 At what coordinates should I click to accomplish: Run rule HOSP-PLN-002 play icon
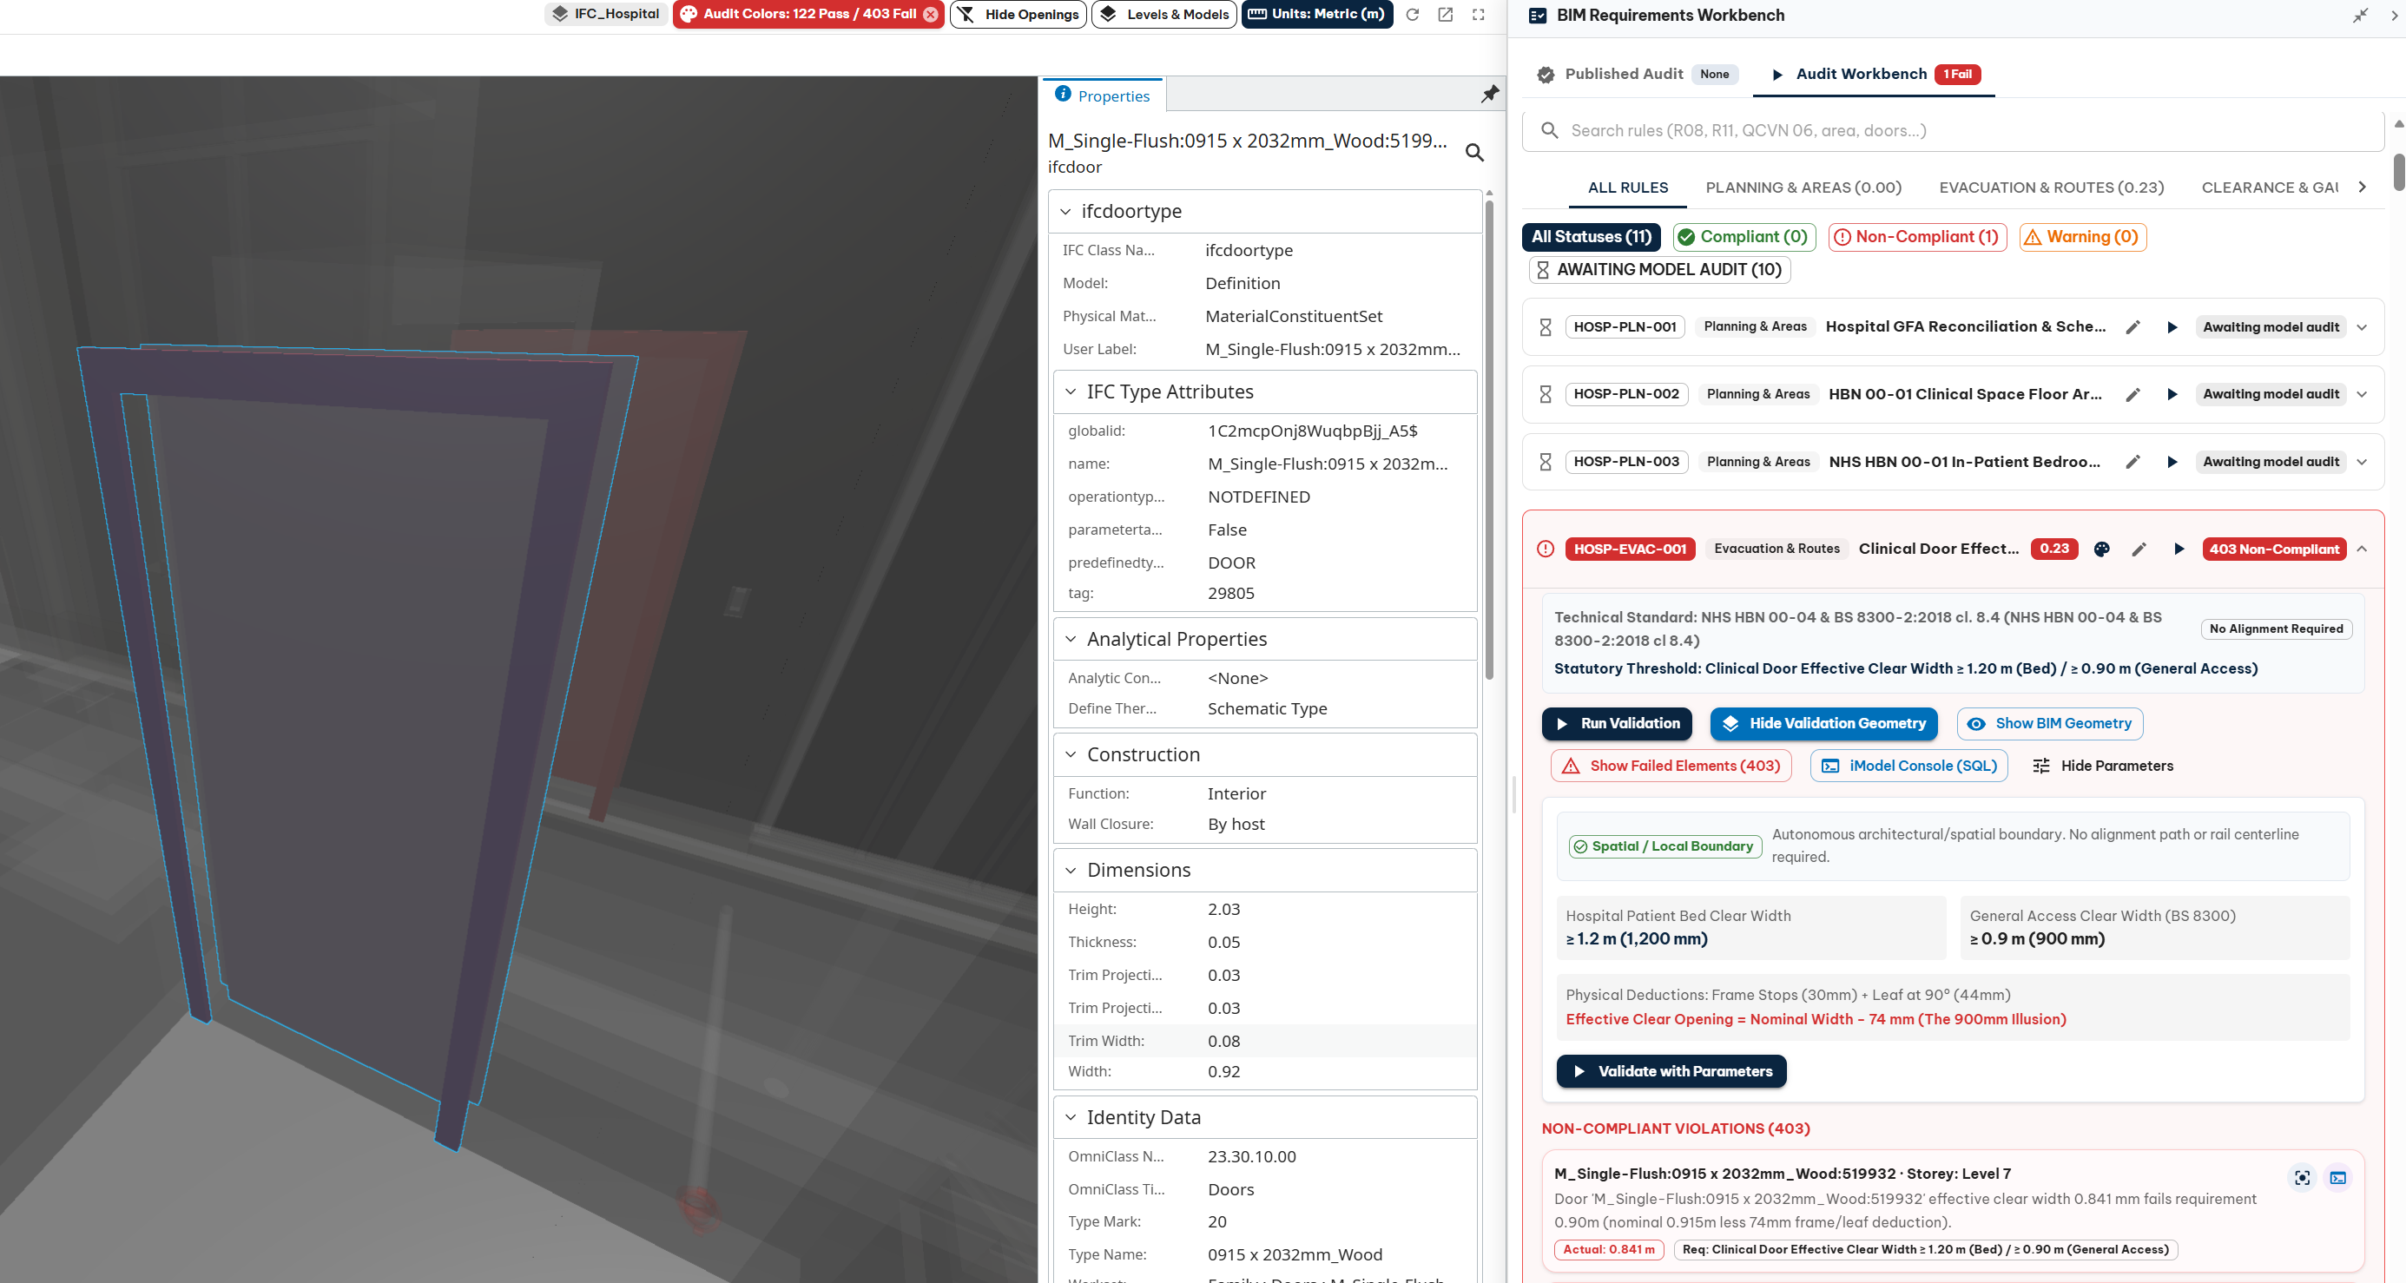[2172, 394]
